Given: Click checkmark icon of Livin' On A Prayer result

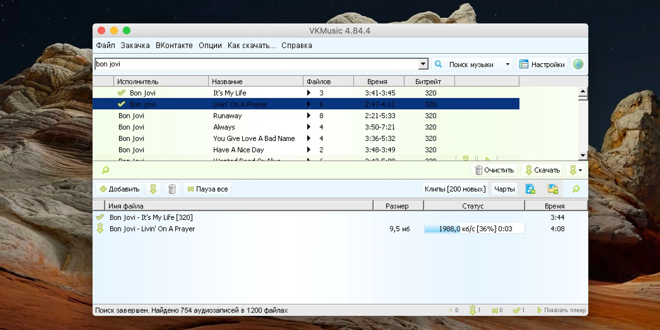Looking at the screenshot, I should 121,104.
